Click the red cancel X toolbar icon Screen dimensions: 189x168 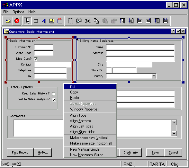[17, 21]
